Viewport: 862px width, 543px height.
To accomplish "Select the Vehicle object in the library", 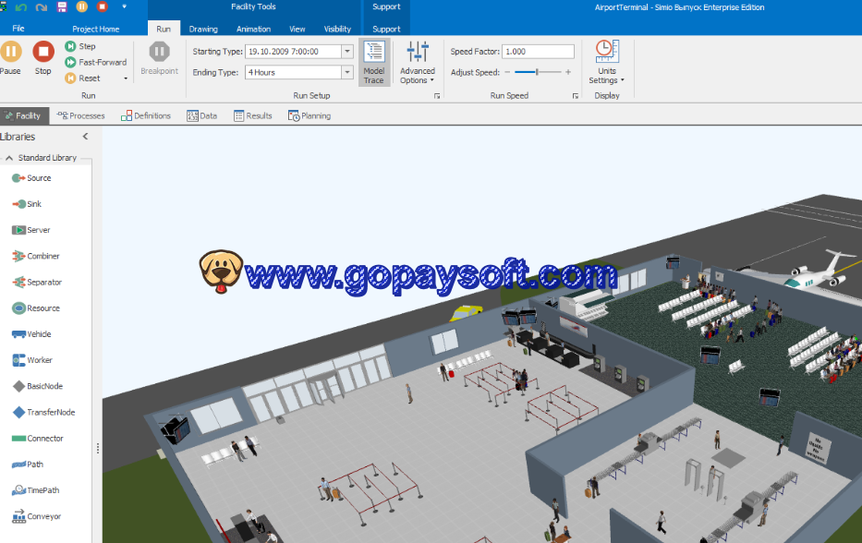I will [31, 334].
